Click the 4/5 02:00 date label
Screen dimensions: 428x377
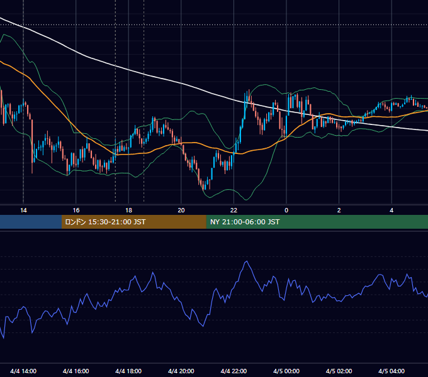pyautogui.click(x=339, y=371)
